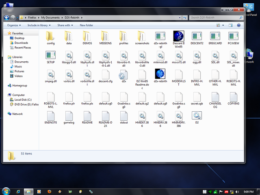Click the New folder button
The image size is (260, 195).
pos(86,25)
